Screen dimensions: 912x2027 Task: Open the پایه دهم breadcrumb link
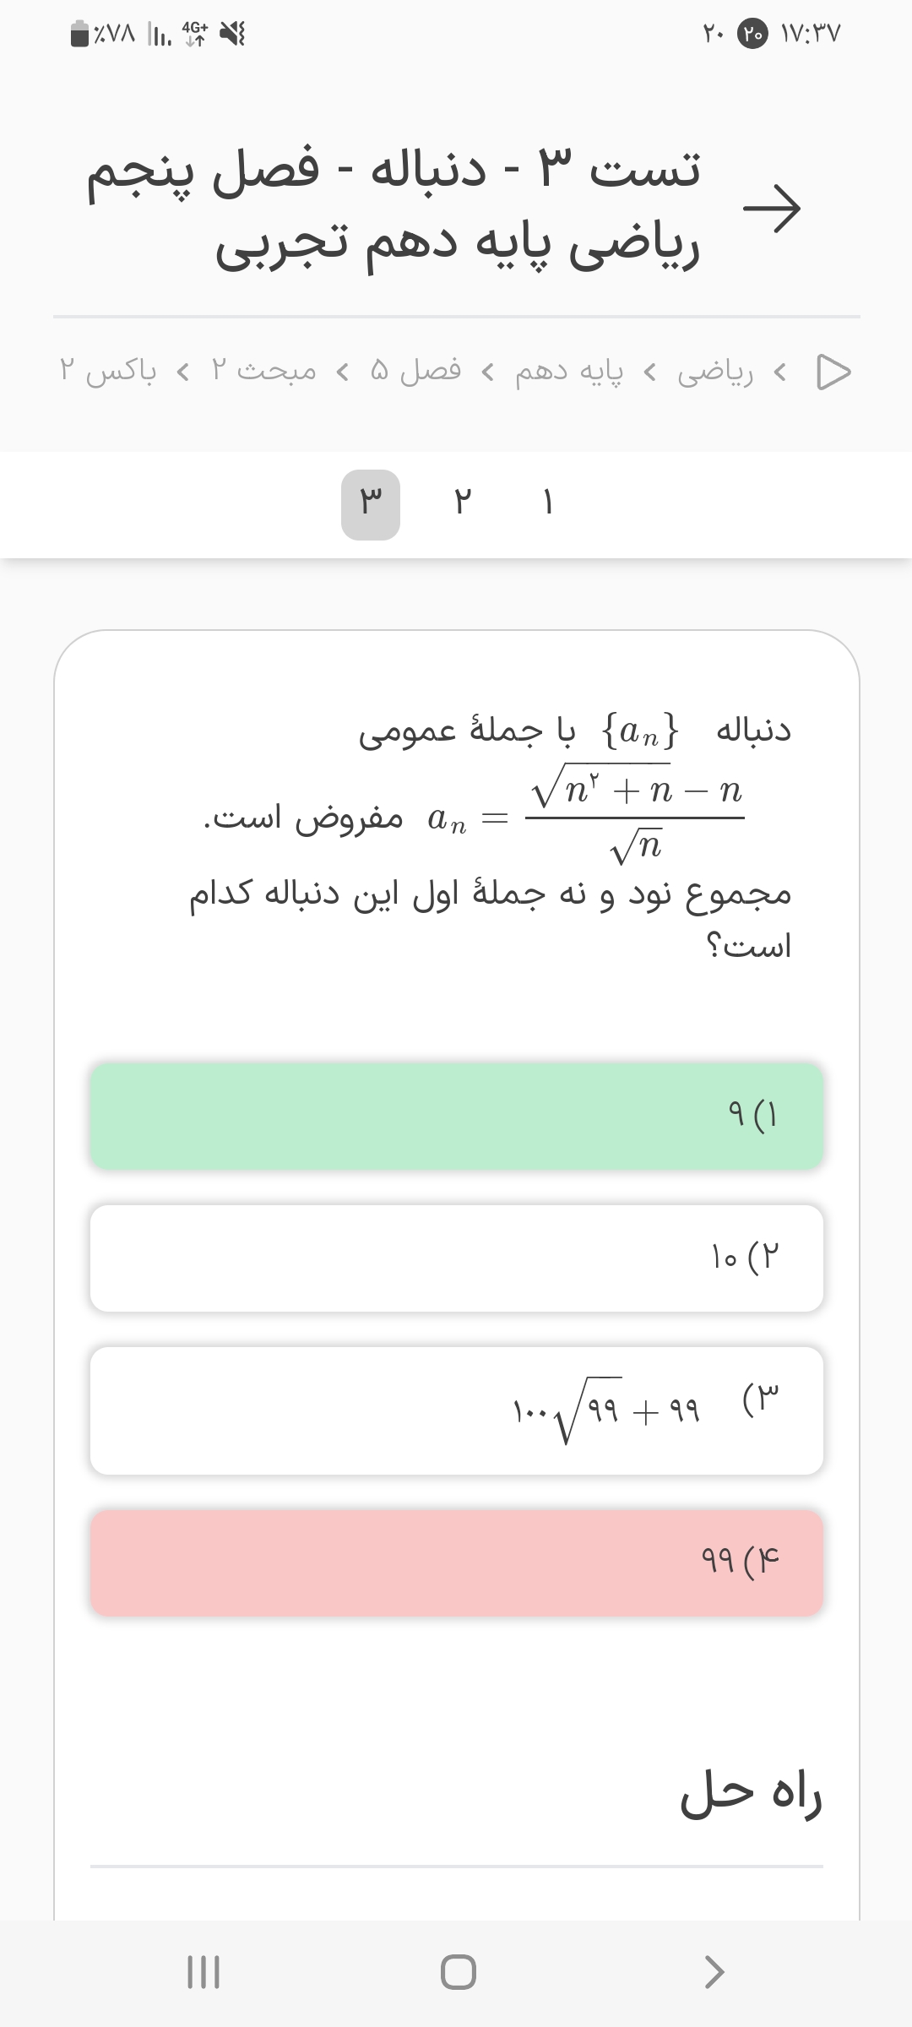click(x=569, y=372)
